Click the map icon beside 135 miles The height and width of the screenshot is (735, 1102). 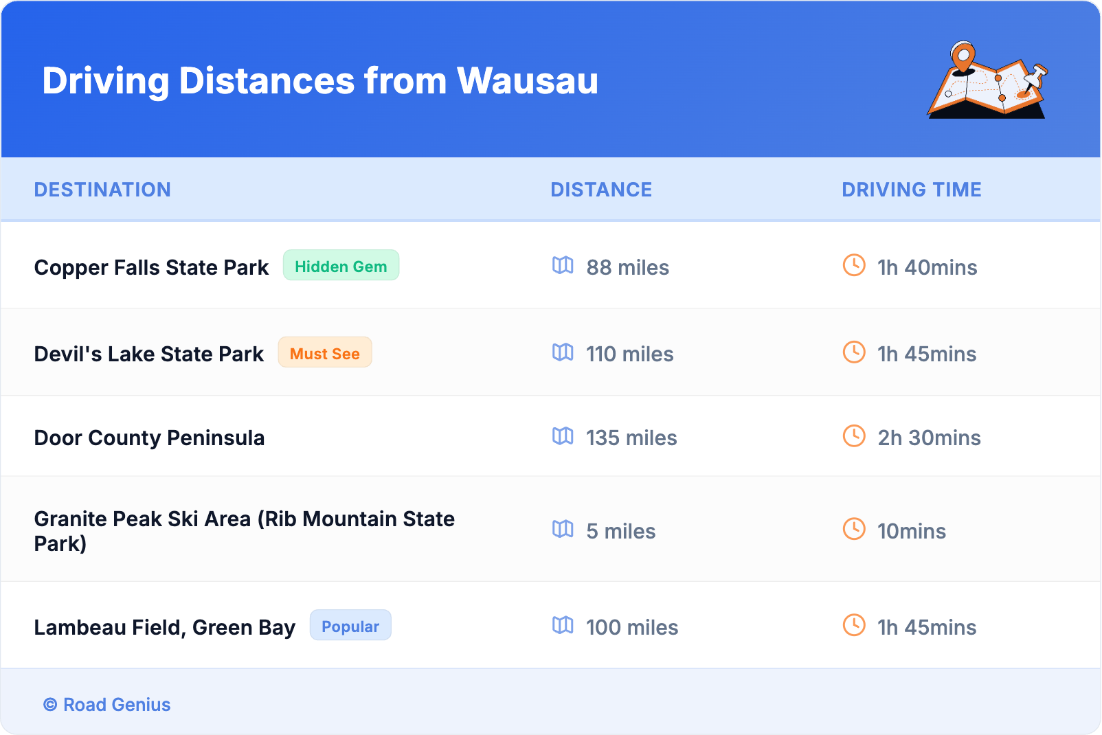click(563, 436)
